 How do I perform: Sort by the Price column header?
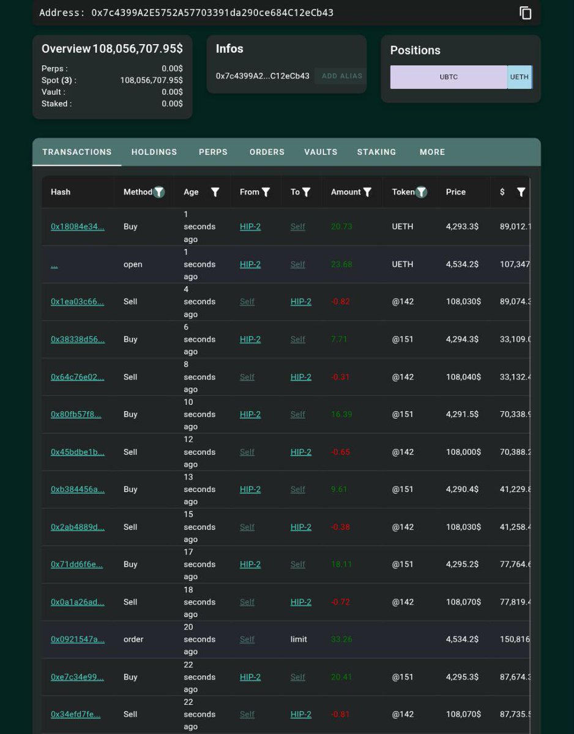tap(456, 192)
